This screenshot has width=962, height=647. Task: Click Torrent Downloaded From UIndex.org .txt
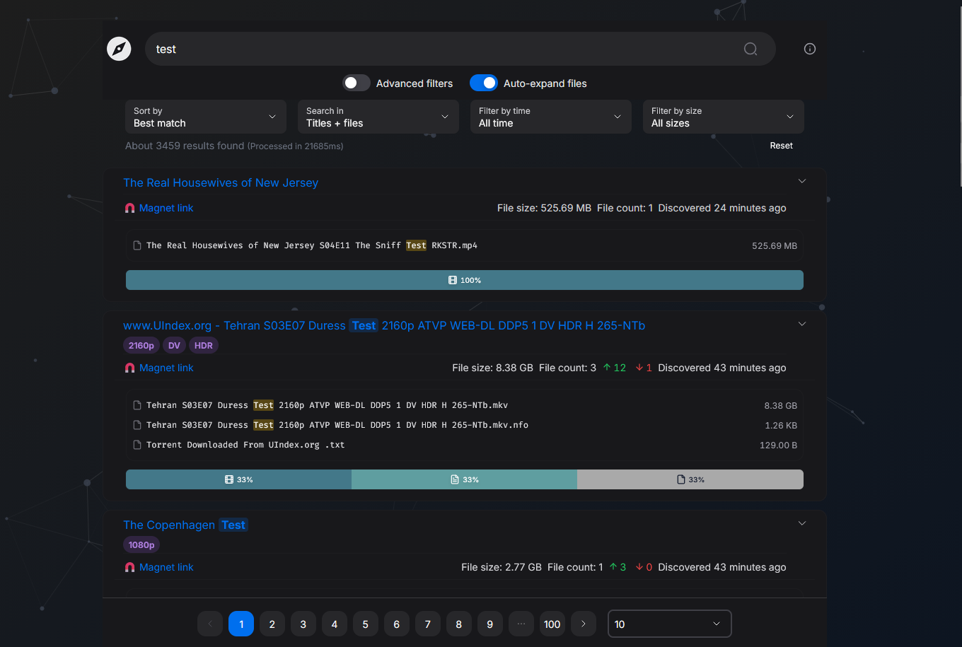click(245, 445)
